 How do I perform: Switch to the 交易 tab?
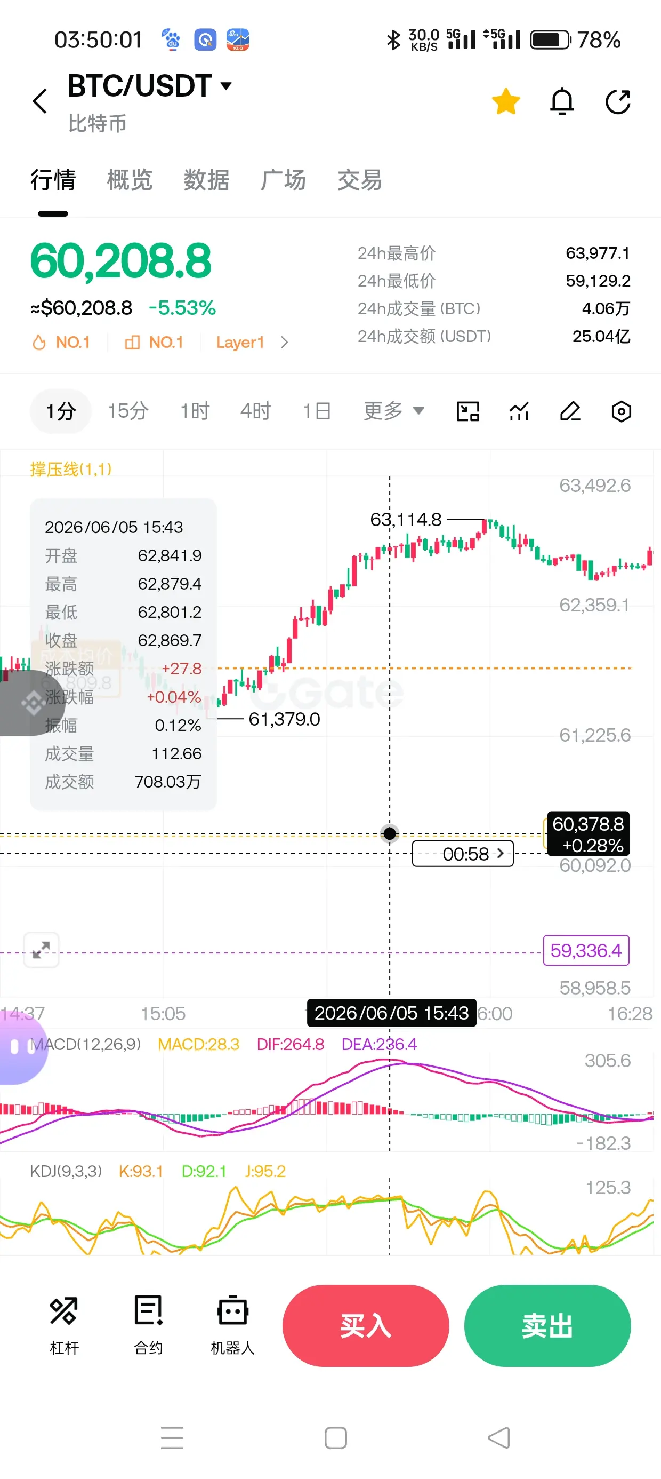tap(360, 180)
